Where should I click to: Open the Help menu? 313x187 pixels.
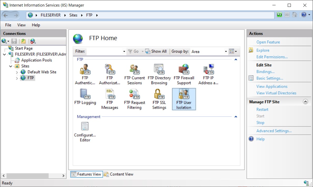(x=36, y=25)
